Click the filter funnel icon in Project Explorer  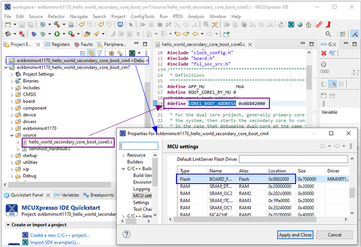click(99, 53)
